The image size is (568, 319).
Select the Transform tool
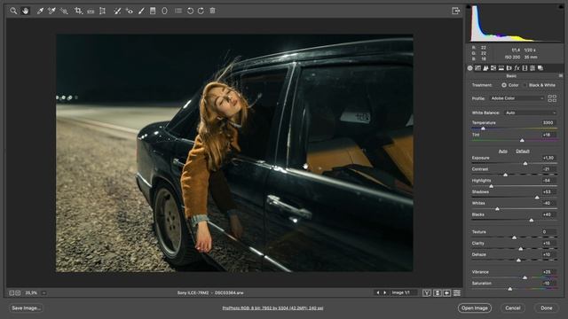coord(103,11)
